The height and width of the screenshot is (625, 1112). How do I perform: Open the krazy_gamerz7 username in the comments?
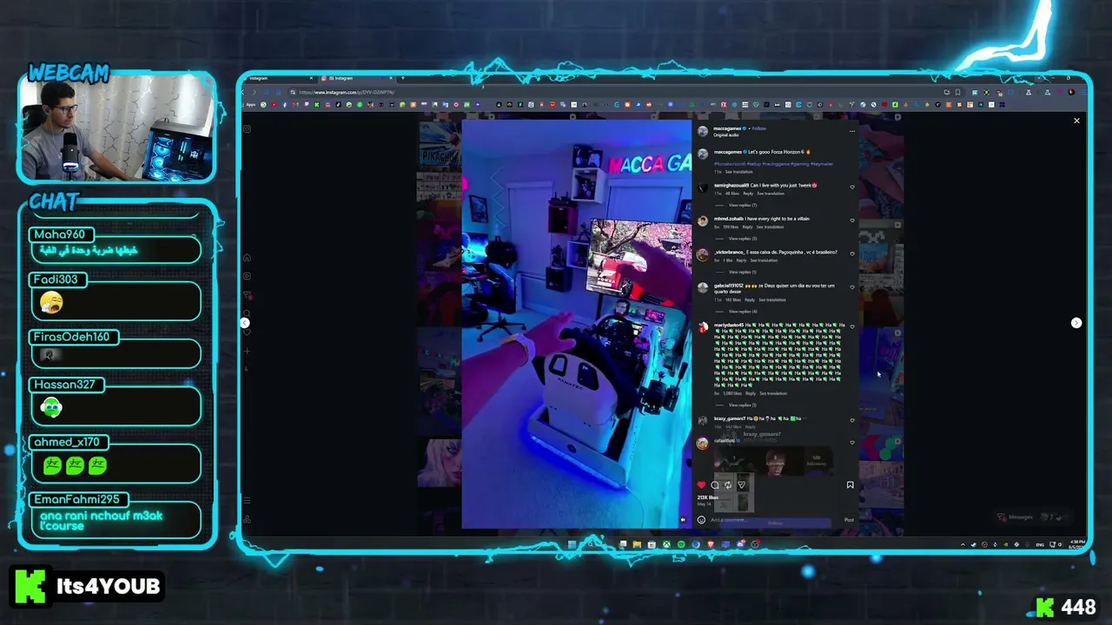tap(729, 418)
